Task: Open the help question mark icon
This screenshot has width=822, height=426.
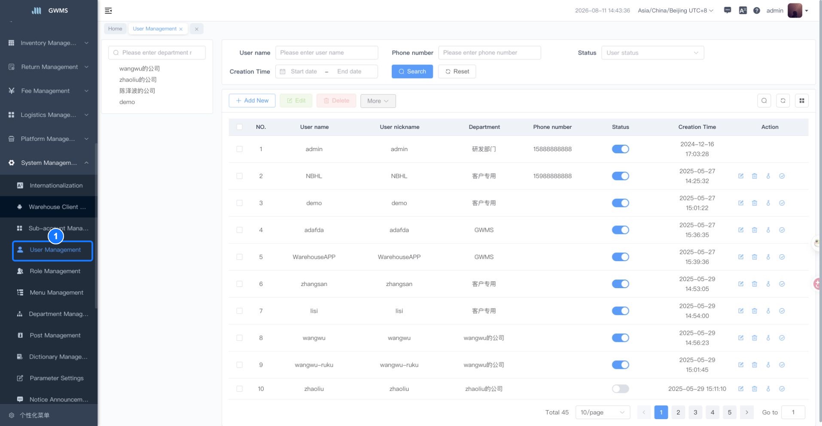Action: (x=757, y=10)
